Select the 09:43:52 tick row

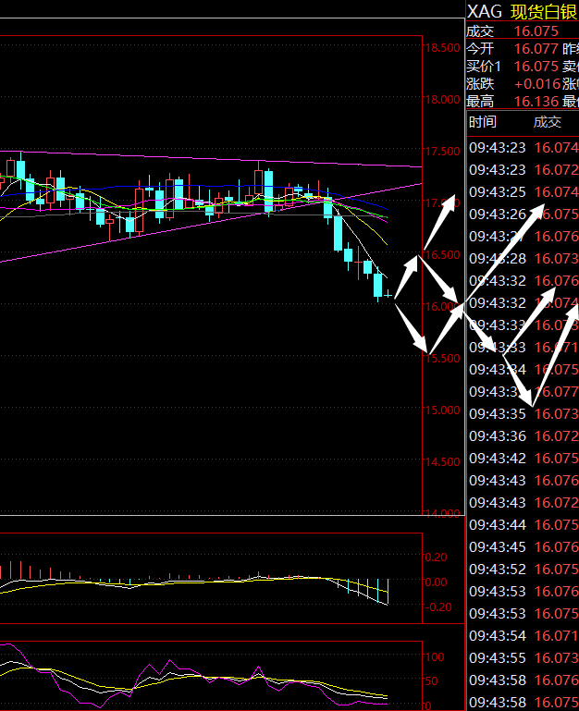click(524, 570)
